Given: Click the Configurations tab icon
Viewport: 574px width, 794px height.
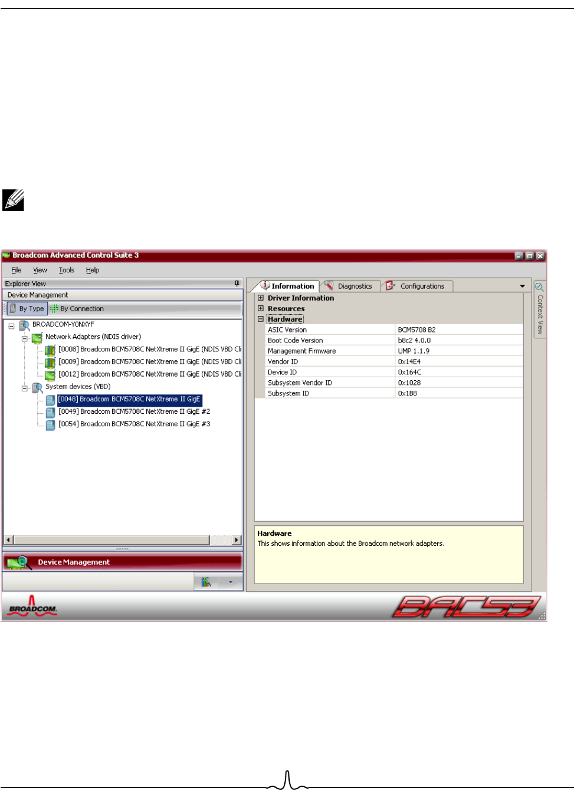Looking at the screenshot, I should tap(390, 285).
